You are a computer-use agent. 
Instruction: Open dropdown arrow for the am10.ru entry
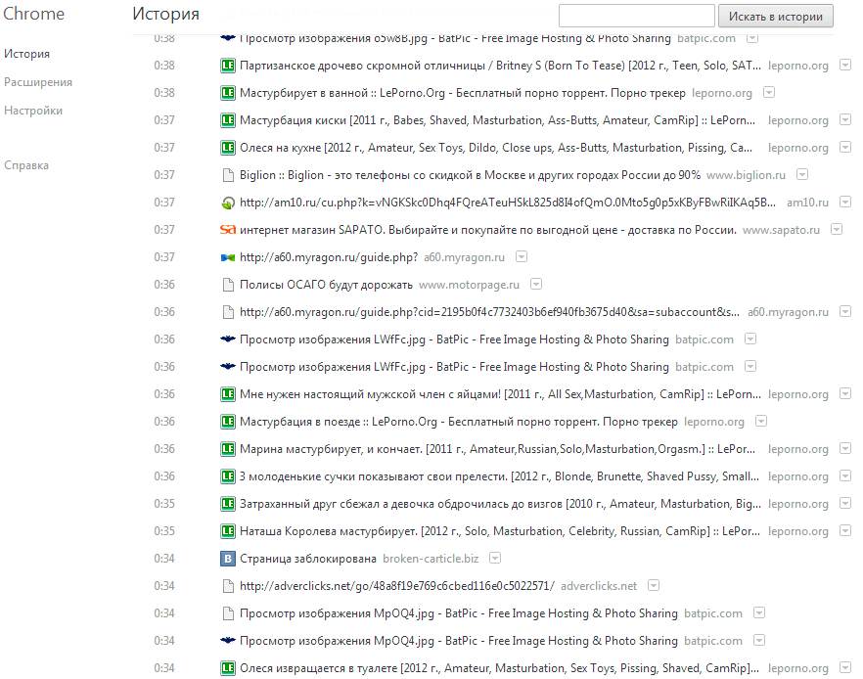pyautogui.click(x=844, y=202)
